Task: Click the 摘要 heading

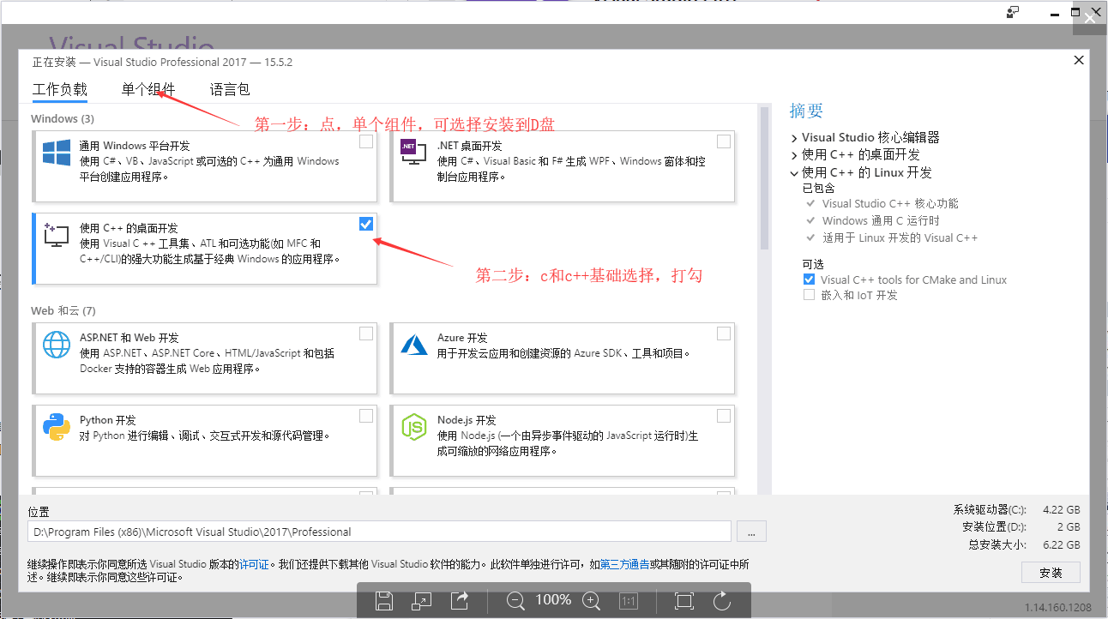Action: [x=806, y=111]
